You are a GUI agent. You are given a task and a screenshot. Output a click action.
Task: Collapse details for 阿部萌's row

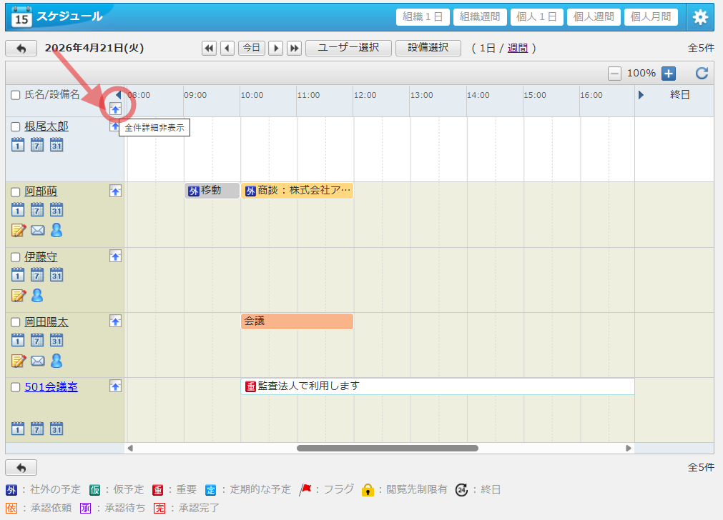(115, 191)
